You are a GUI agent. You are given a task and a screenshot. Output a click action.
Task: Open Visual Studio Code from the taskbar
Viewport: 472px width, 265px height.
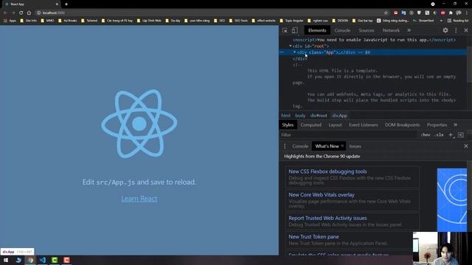(x=43, y=260)
